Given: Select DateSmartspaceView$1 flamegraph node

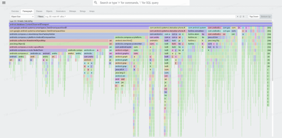Looking at the screenshot, I should tap(79, 28).
